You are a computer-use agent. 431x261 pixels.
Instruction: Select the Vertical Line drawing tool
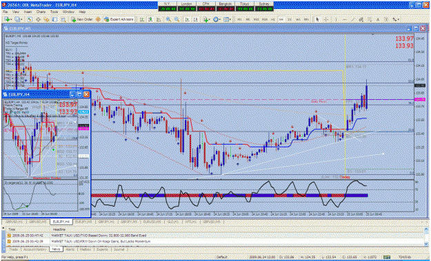[x=336, y=19]
